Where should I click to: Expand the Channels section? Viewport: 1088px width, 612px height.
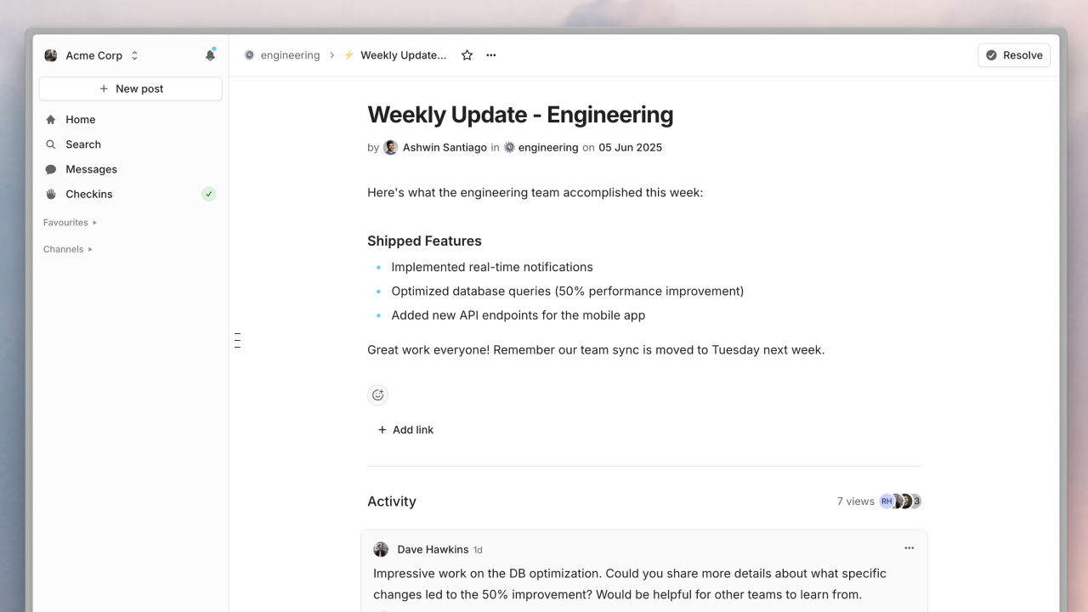68,249
